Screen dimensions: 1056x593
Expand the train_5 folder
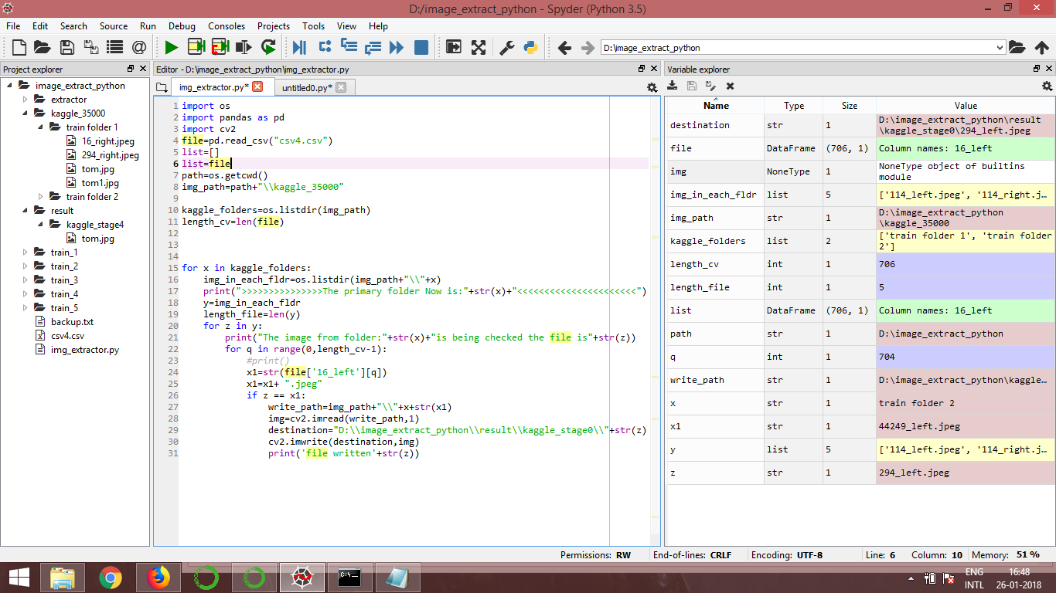pyautogui.click(x=25, y=308)
